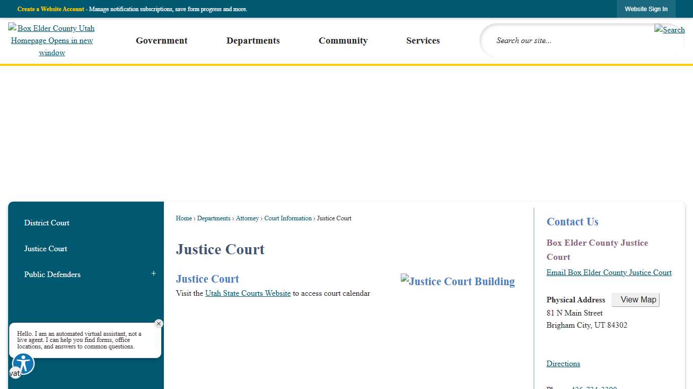Open the Attorney breadcrumb link
The width and height of the screenshot is (693, 389).
247,218
